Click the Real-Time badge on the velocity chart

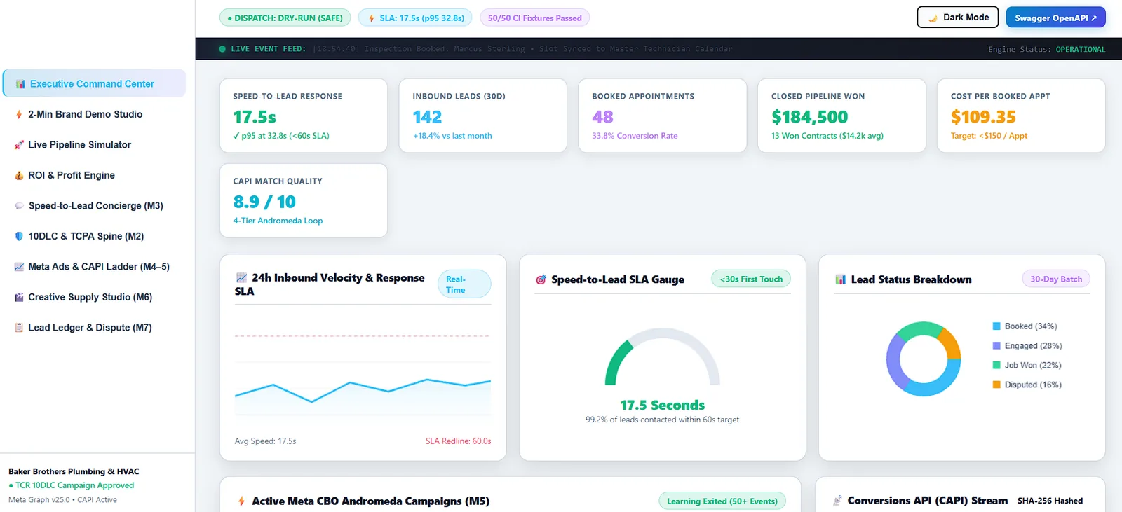464,284
